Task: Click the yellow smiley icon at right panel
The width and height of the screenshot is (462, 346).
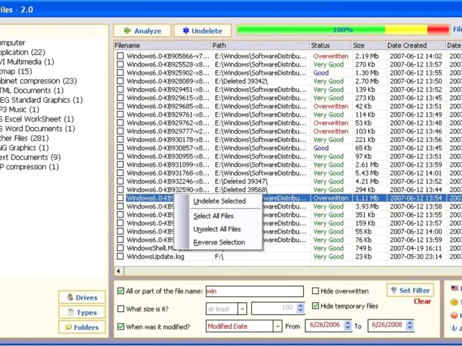Action: [x=454, y=302]
